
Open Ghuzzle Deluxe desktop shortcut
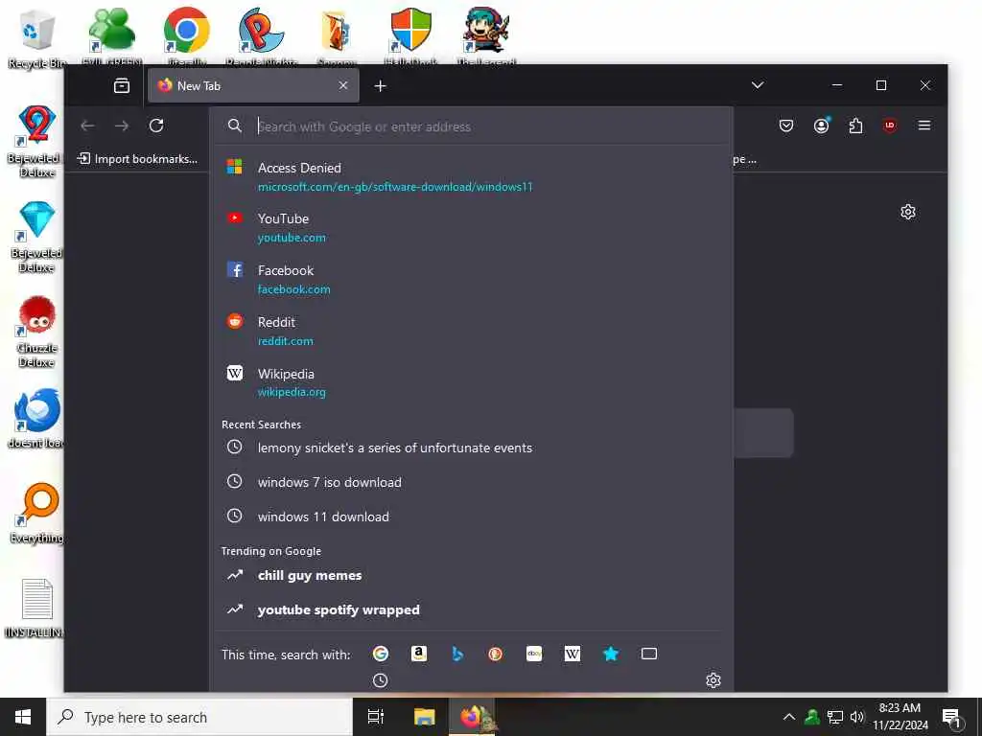[x=37, y=332]
